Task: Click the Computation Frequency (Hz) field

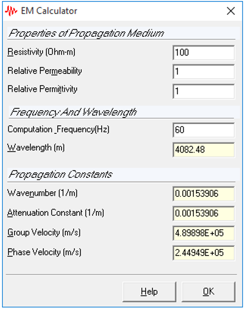Action: pyautogui.click(x=204, y=130)
